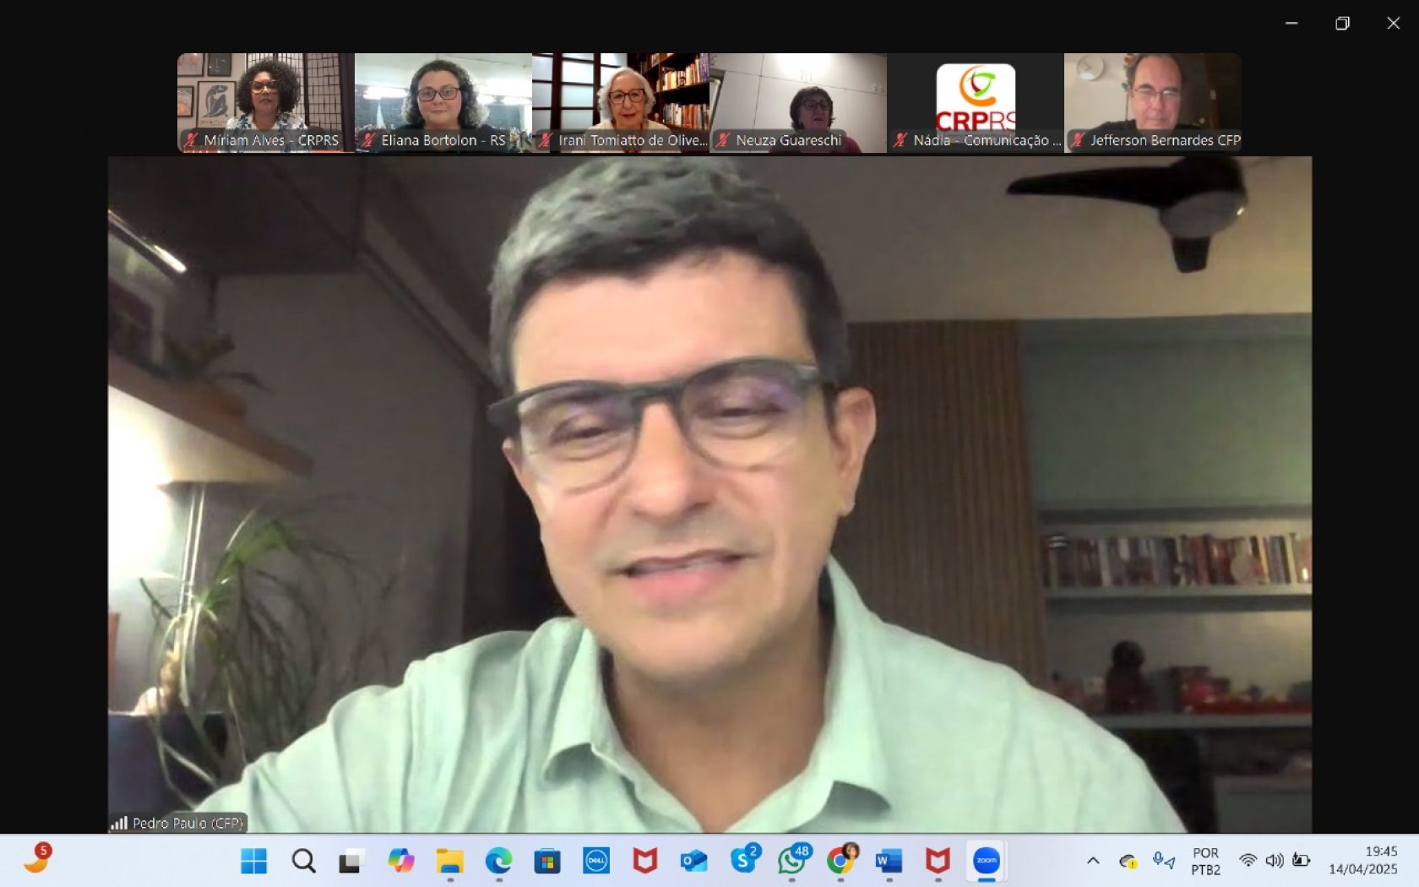Open microphone location tray indicator
The image size is (1419, 887).
[1164, 861]
